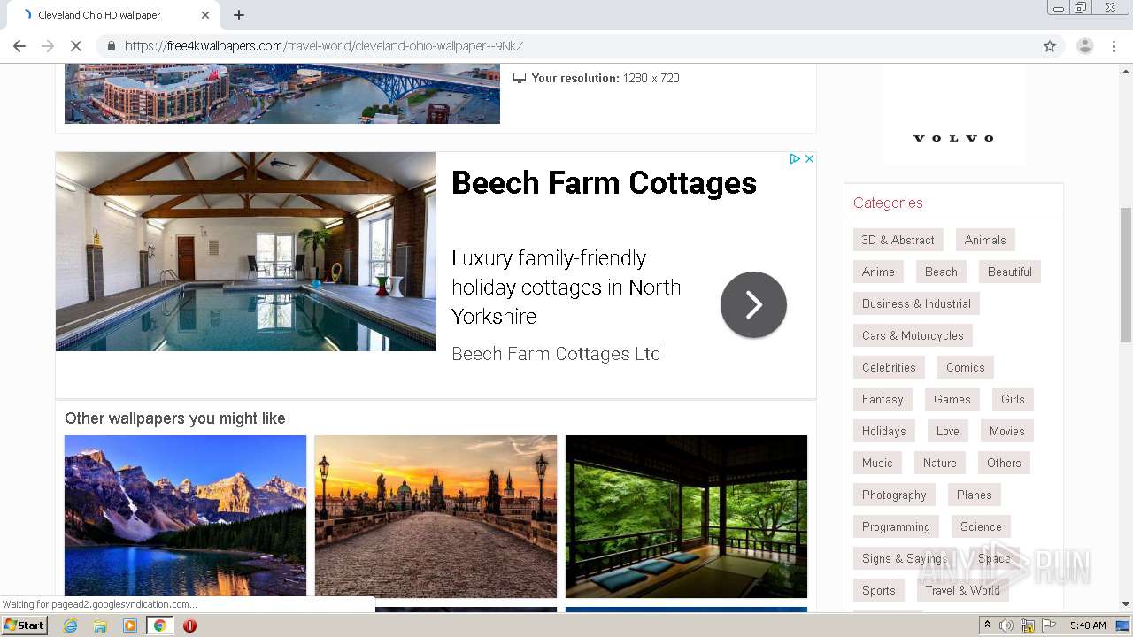Screen dimensions: 1133x637
Task: Open the Games category
Action: [952, 399]
